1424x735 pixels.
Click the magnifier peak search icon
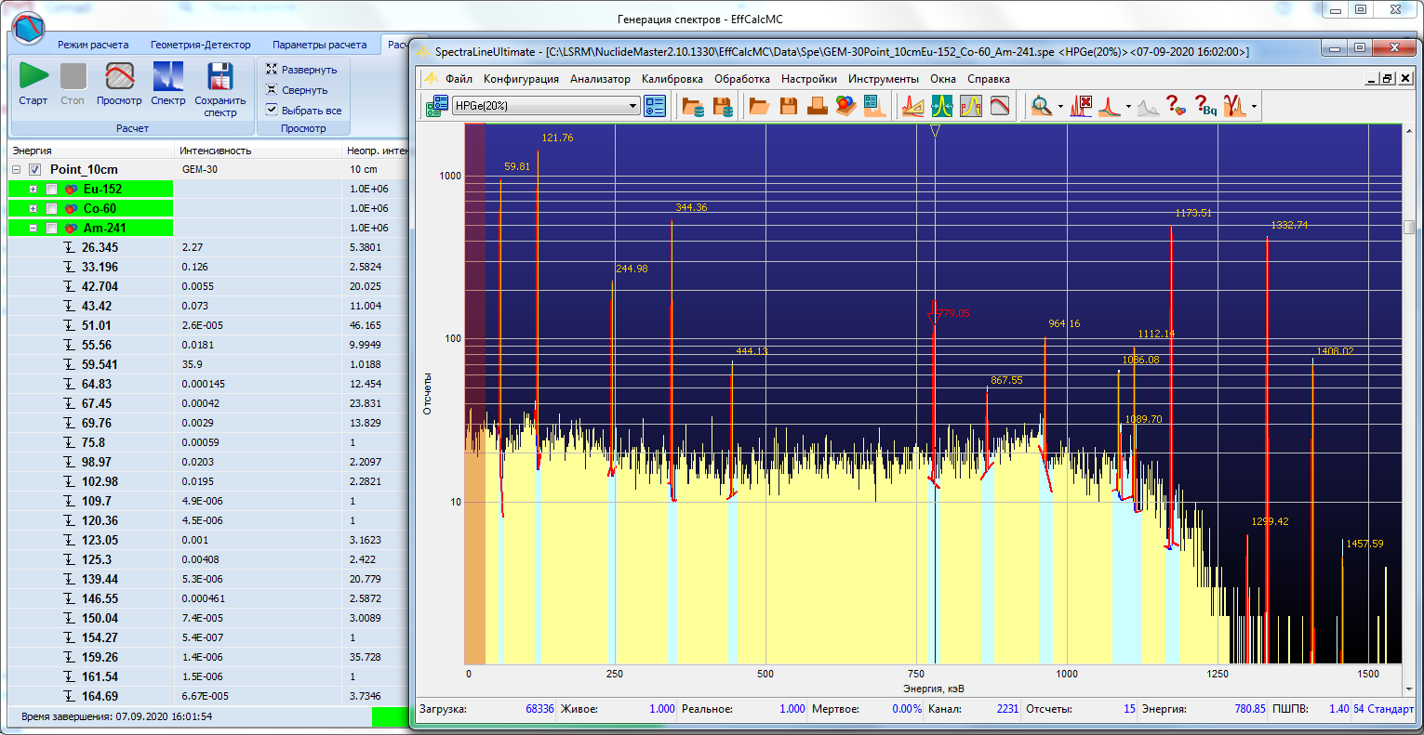coord(1041,106)
